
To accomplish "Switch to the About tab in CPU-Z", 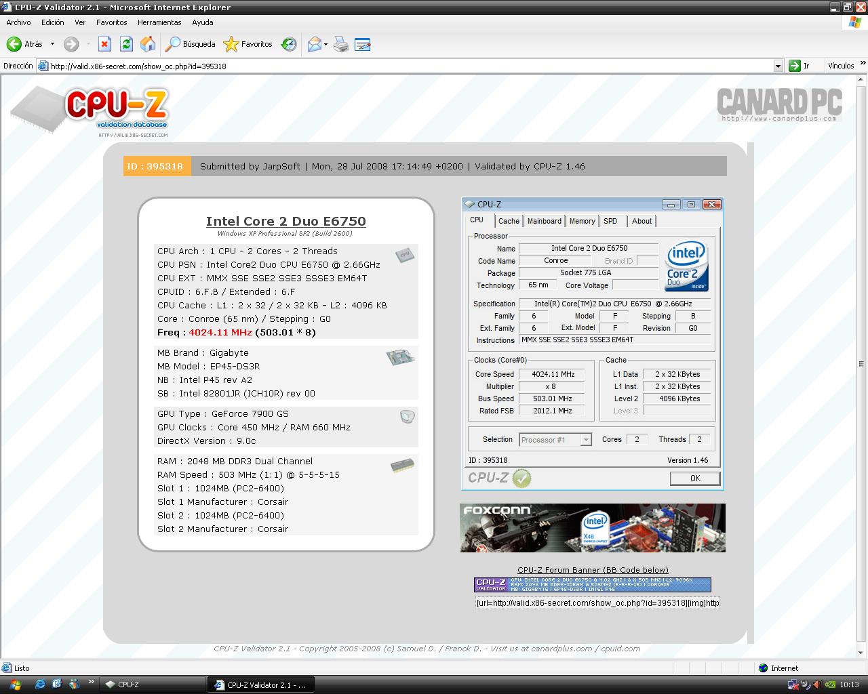I will pos(642,221).
